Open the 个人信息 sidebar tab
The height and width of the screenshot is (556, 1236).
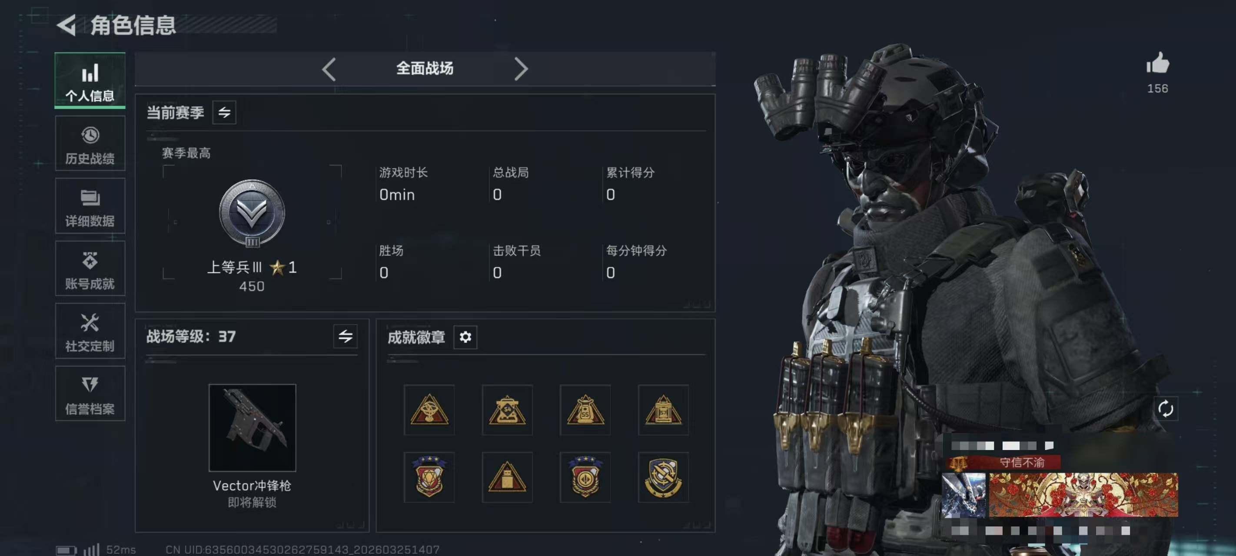click(90, 80)
